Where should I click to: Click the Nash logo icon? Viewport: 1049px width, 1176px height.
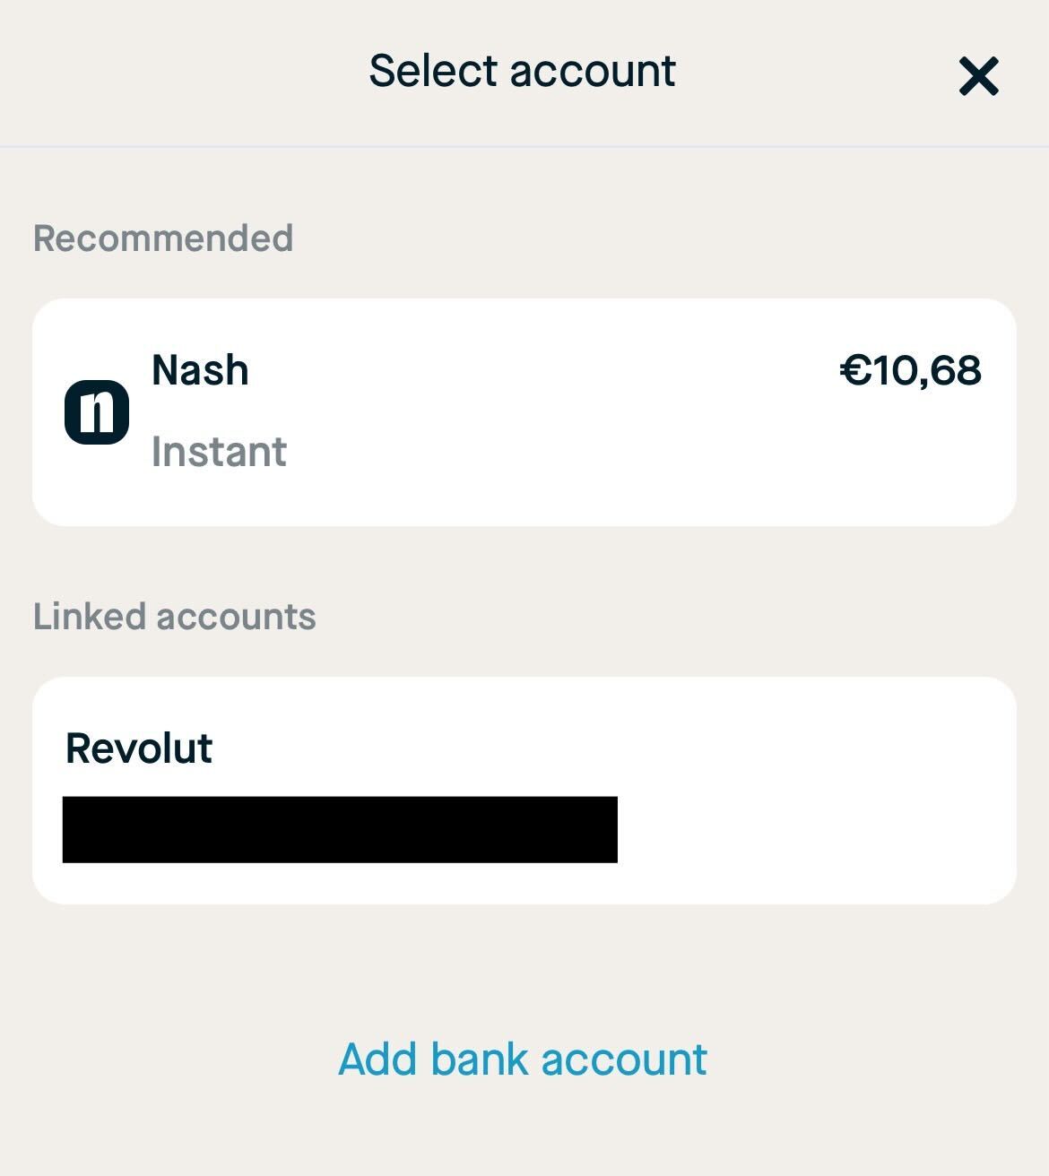[97, 412]
